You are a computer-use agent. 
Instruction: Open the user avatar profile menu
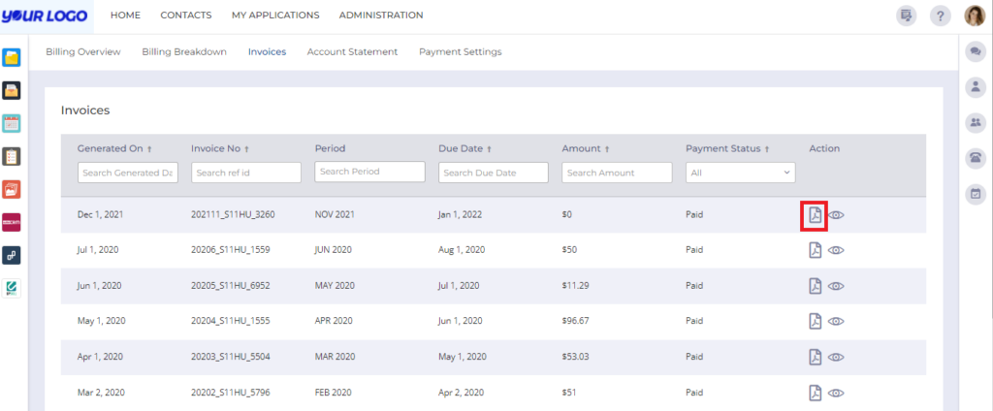click(x=975, y=16)
